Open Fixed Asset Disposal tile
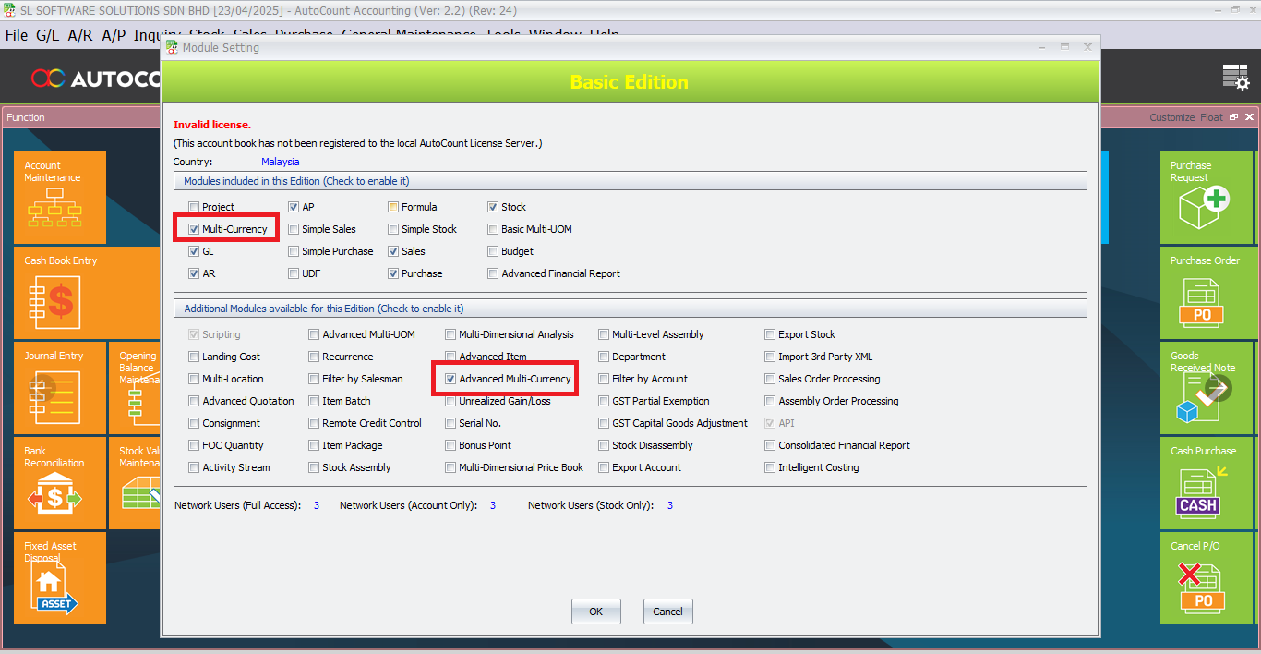Image resolution: width=1261 pixels, height=654 pixels. (x=60, y=578)
